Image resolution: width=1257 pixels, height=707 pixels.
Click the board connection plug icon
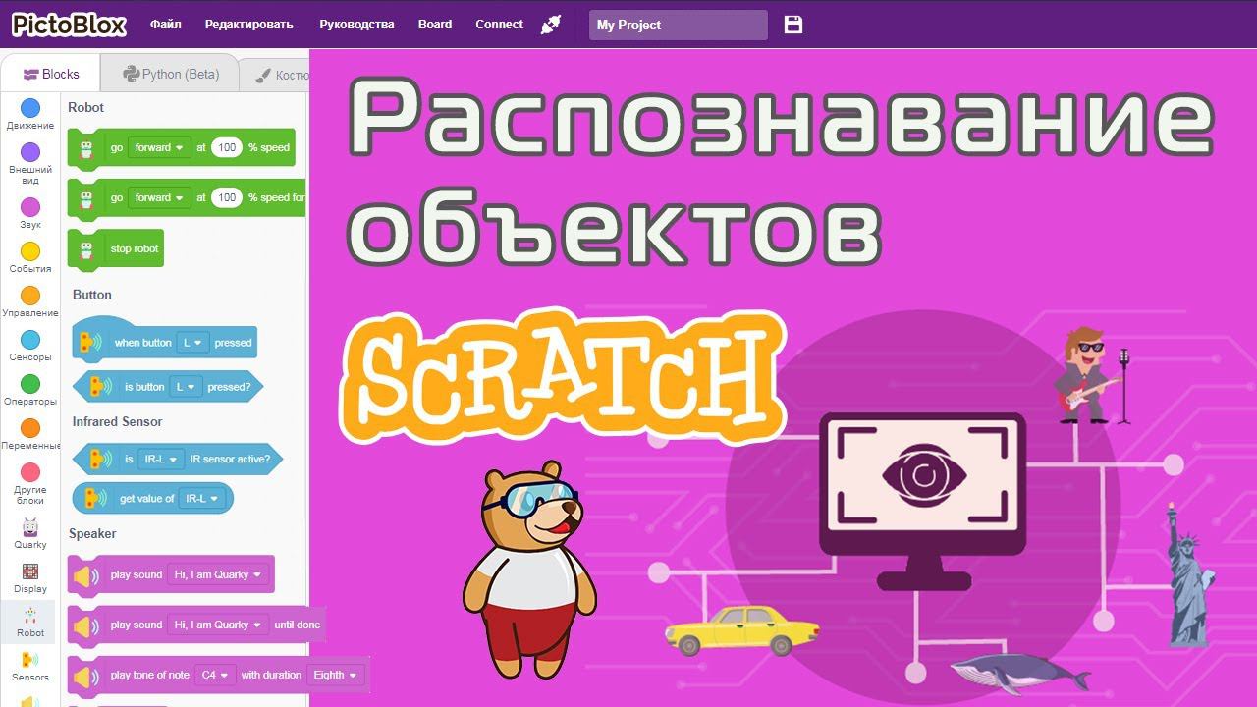coord(551,25)
